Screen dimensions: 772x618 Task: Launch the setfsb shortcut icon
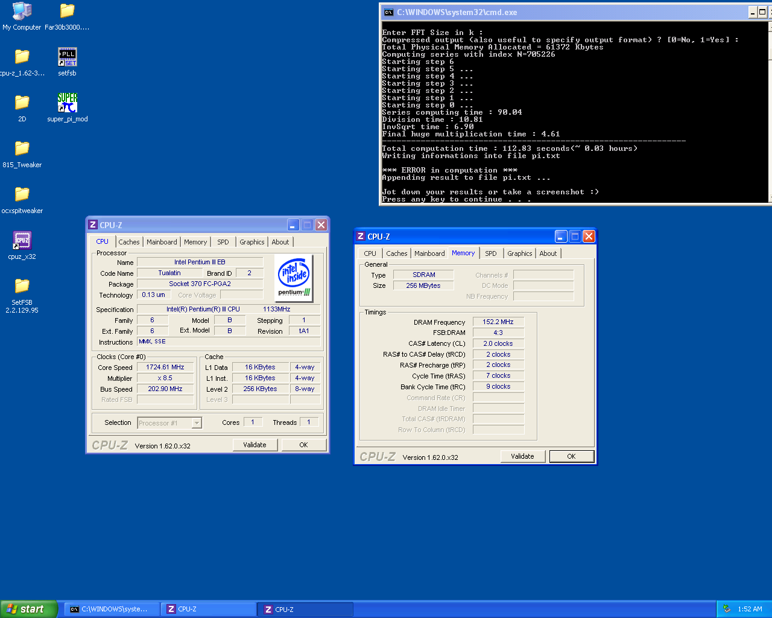pyautogui.click(x=67, y=62)
